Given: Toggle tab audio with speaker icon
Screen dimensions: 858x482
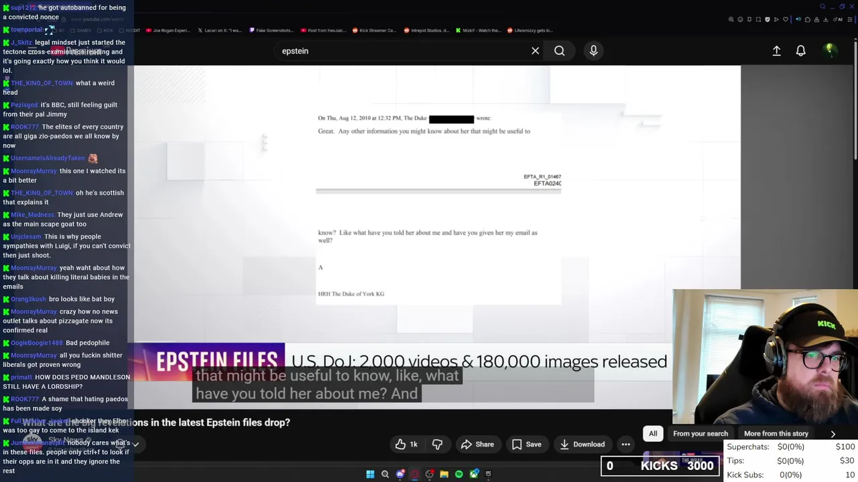Looking at the screenshot, I should tap(798, 19).
